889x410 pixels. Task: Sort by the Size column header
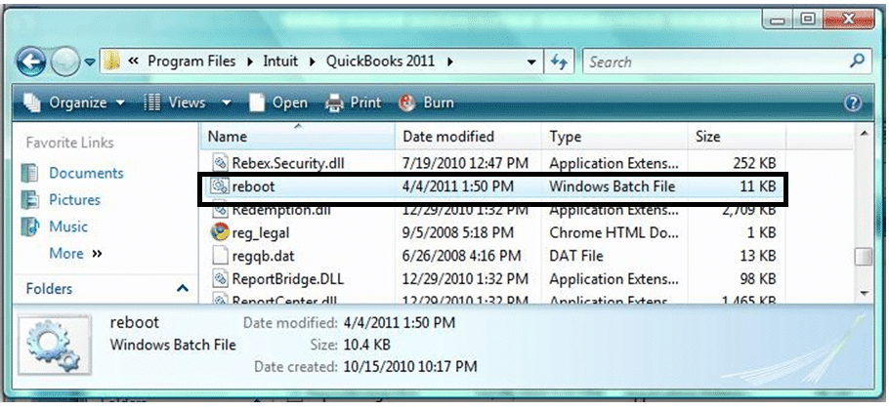point(737,137)
